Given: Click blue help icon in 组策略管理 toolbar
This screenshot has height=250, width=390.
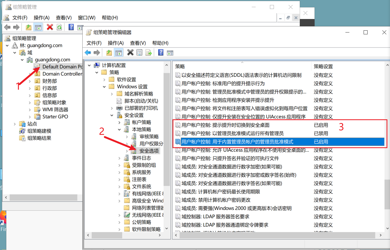Looking at the screenshot, I should [x=71, y=27].
